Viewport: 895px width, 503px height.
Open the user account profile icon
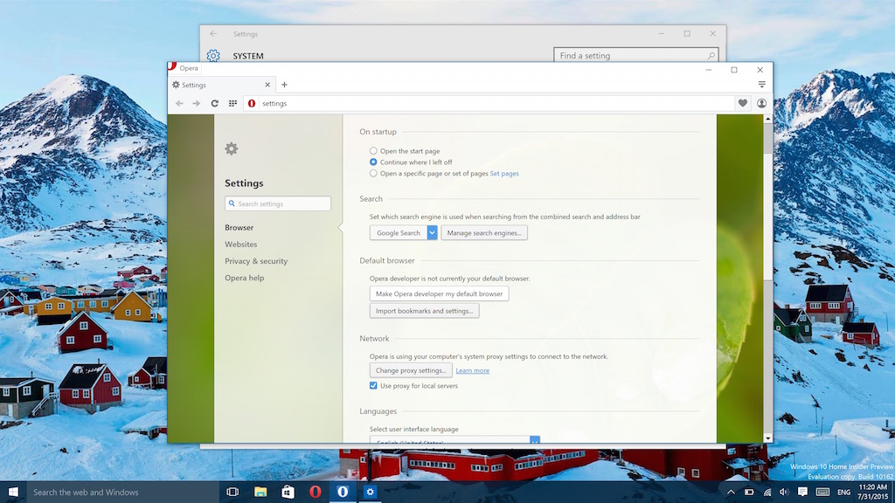(x=761, y=103)
